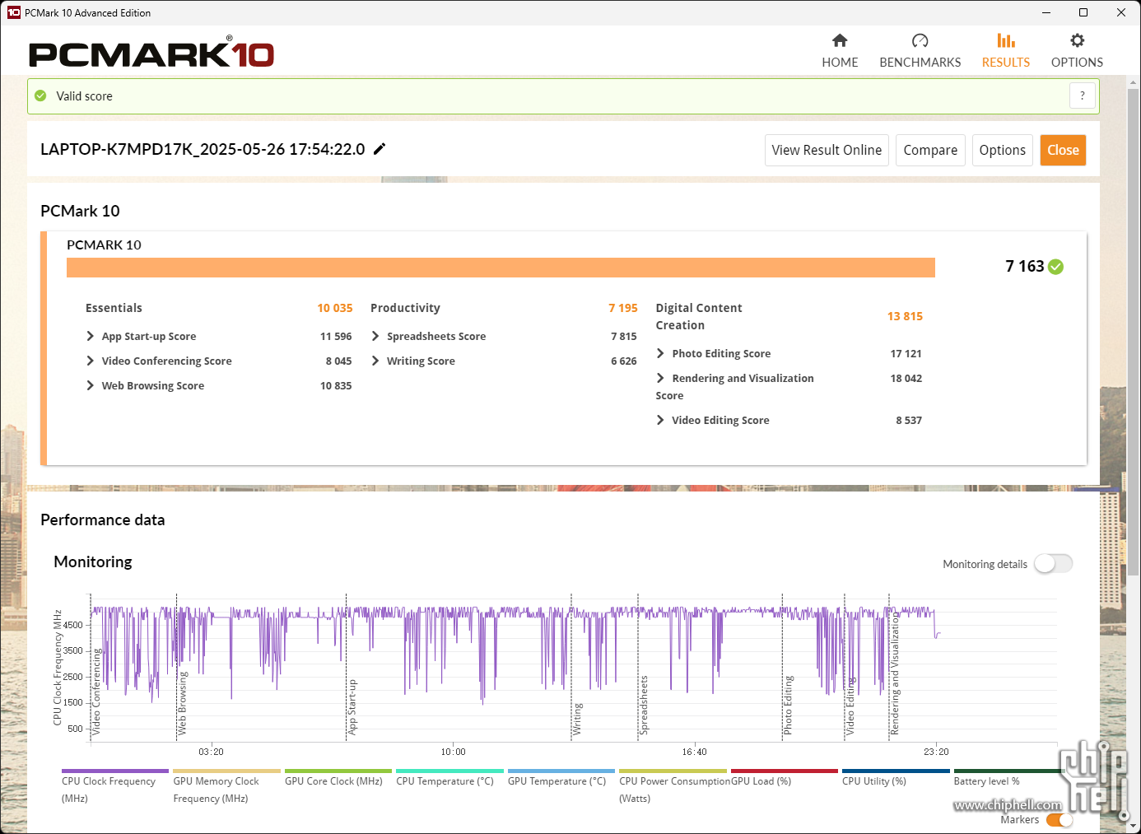This screenshot has height=834, width=1141.
Task: Click CPU Clock Frequency legend swatch
Action: tap(115, 771)
